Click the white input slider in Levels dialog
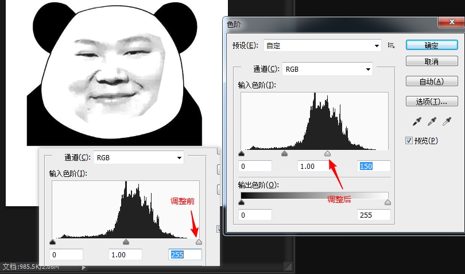Screen dimensions: 465x274 (x=327, y=153)
